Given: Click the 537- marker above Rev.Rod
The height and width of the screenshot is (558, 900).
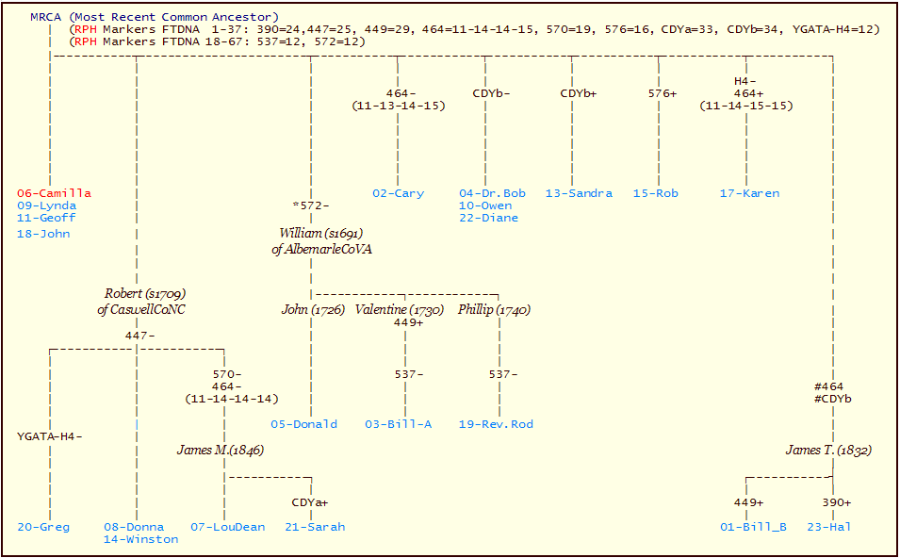Looking at the screenshot, I should (503, 374).
